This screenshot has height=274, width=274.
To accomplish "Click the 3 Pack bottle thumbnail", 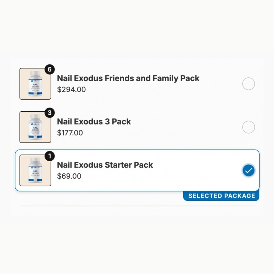I will (x=35, y=127).
